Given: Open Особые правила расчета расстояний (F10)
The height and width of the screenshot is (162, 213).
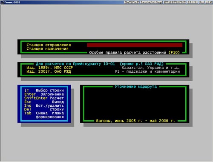Looking at the screenshot, I should (x=134, y=53).
